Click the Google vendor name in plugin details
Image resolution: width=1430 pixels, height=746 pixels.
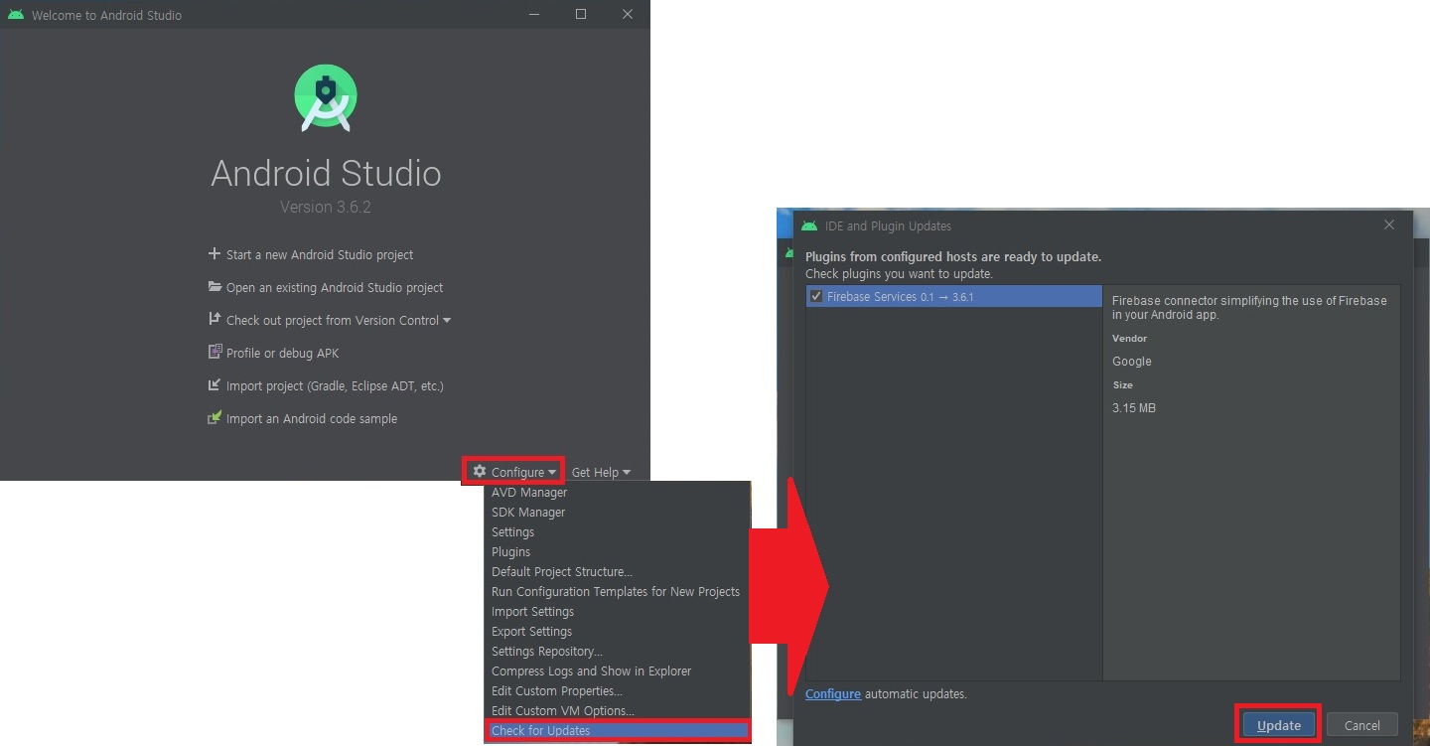1132,362
